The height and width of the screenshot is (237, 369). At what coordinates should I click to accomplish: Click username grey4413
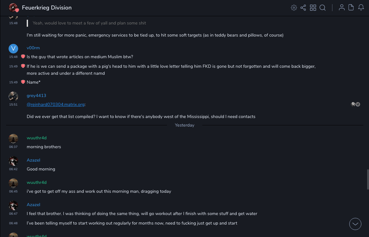[36, 95]
